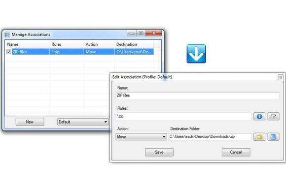The image size is (286, 191).
Task: Expand the Move action dropdown
Action: (x=141, y=137)
